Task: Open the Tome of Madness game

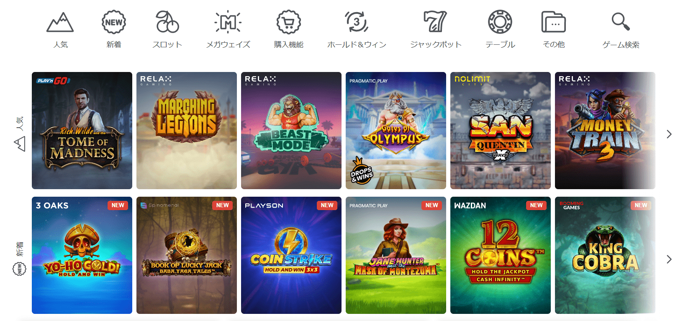Action: click(82, 131)
